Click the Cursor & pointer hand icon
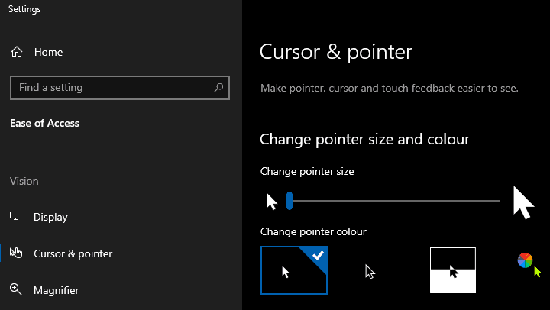This screenshot has width=550, height=310. point(16,253)
